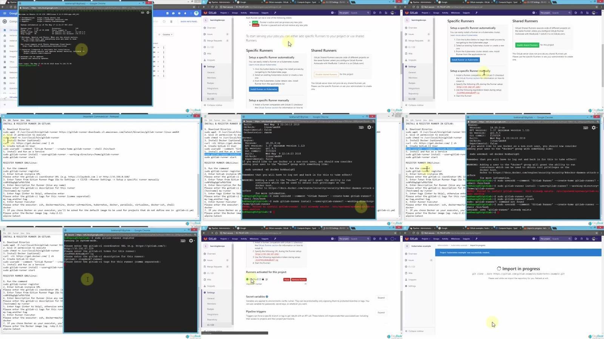Open Learn more about Kubernetes on Disable shared Runners page
604x339 pixels.
[262, 64]
